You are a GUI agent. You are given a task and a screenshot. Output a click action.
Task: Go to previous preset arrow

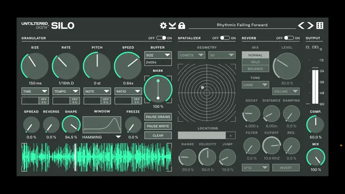[301, 25]
